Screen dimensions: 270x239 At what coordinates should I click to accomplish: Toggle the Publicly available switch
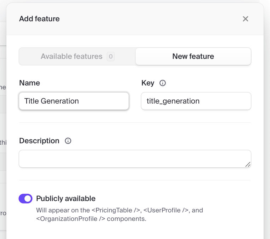coord(26,199)
